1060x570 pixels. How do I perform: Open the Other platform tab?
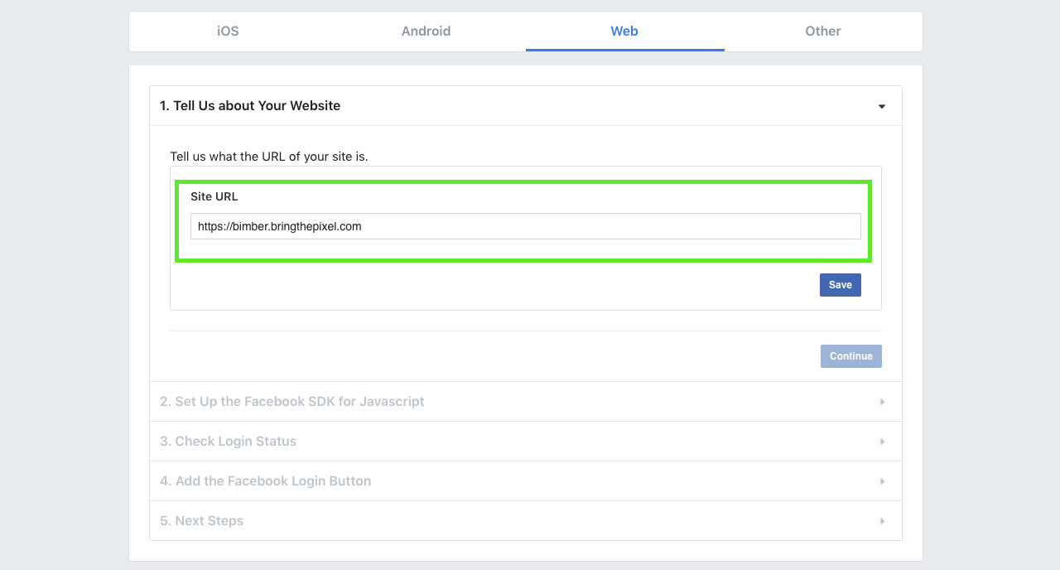pos(823,31)
